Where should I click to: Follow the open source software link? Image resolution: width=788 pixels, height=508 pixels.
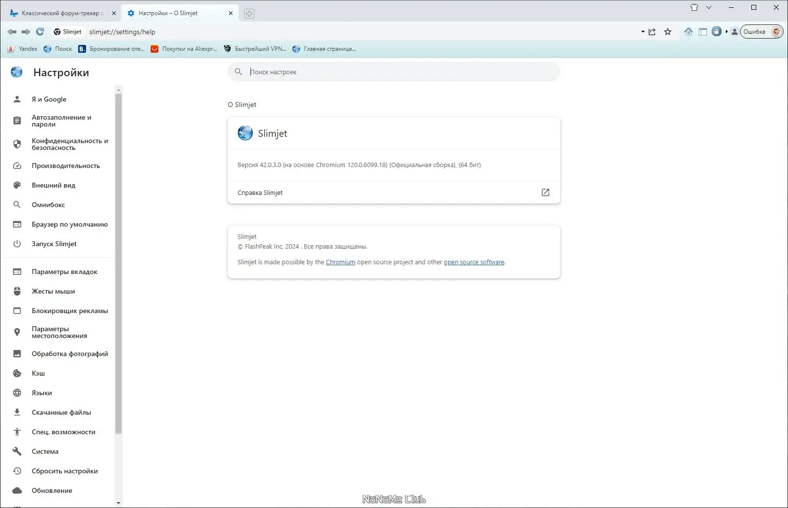pos(474,262)
